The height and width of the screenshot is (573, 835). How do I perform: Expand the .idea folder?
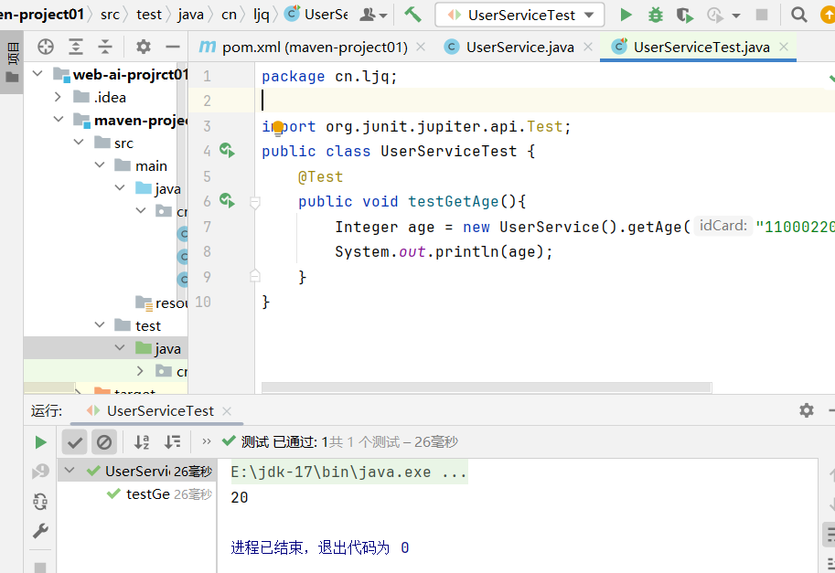(x=58, y=97)
